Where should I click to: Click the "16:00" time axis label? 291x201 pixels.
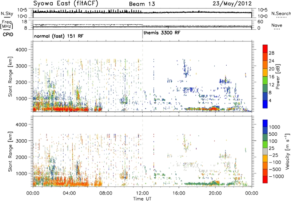pos(179,193)
